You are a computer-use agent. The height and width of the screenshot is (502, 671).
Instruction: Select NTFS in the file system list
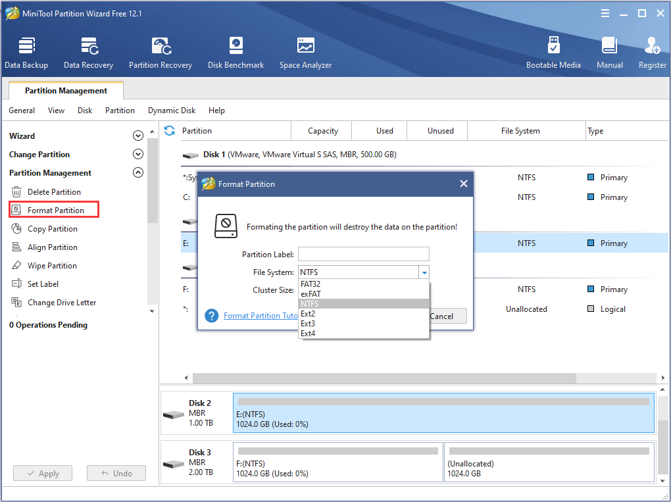pyautogui.click(x=364, y=304)
